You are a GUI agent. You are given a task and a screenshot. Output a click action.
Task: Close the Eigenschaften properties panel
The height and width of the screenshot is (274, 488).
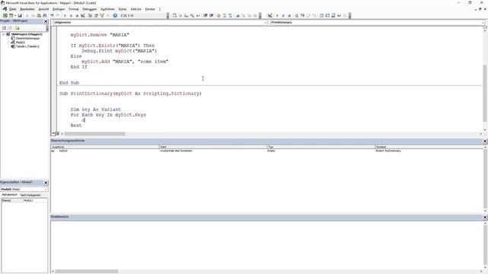click(x=46, y=183)
